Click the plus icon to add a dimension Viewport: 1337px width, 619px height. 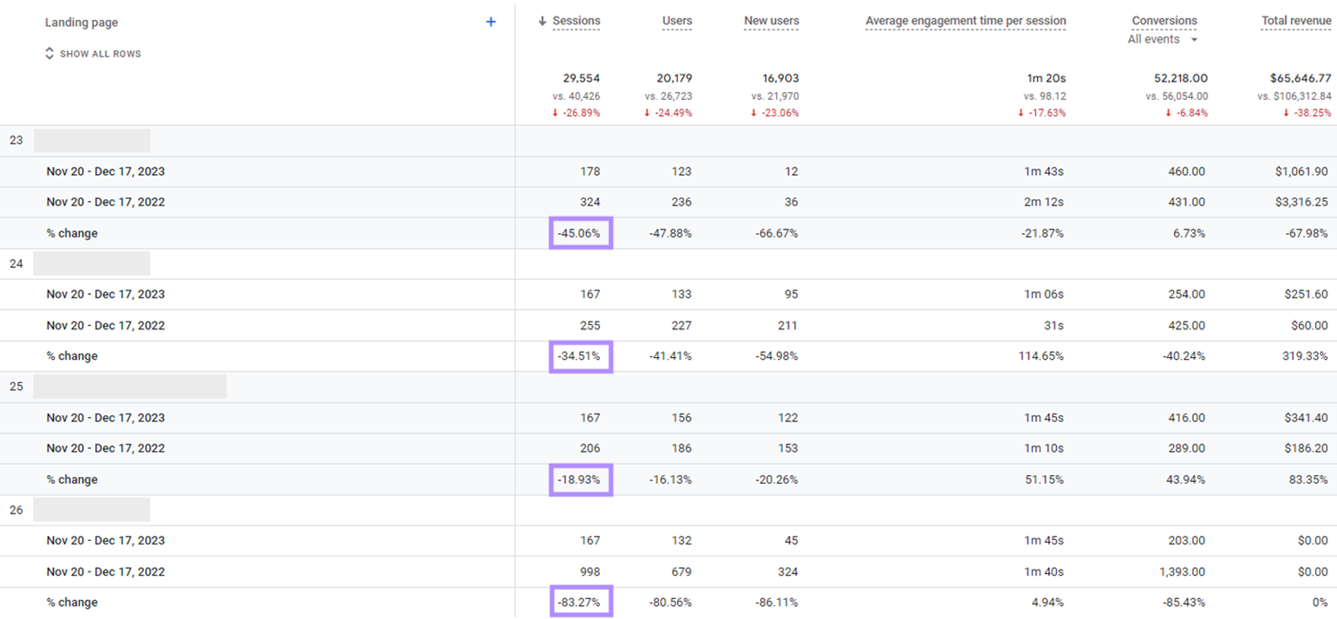[491, 22]
